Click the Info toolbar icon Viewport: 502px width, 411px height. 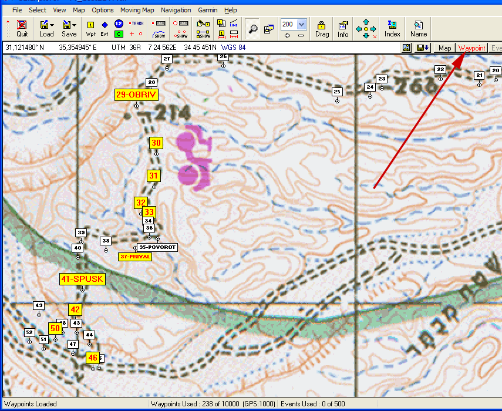(342, 29)
